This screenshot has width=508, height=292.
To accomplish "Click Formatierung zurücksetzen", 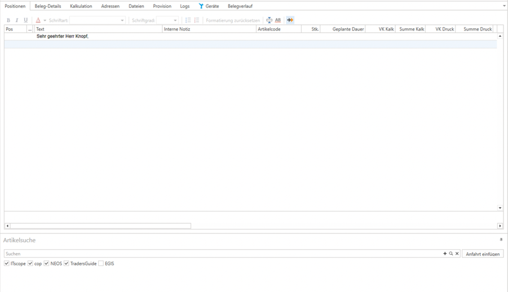I will tap(233, 20).
